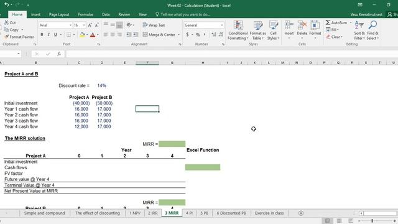Switch to the Formulas tab
Image resolution: width=398 pixels, height=224 pixels.
pos(86,14)
